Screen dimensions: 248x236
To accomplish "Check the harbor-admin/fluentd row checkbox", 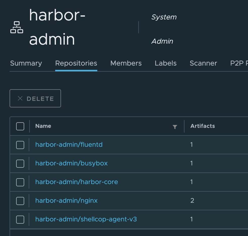I will point(20,145).
